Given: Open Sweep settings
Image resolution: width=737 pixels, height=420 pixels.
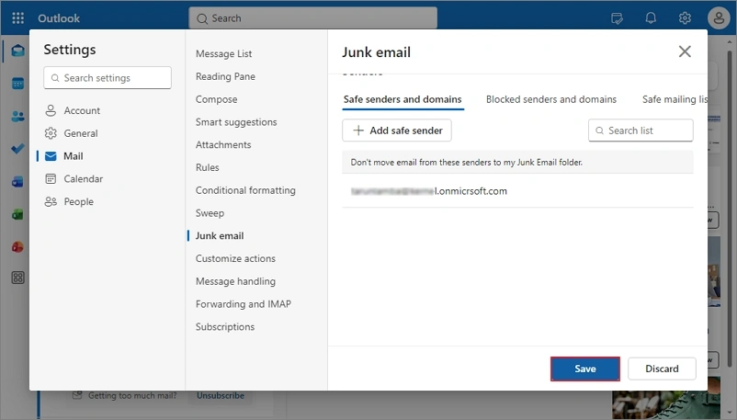Looking at the screenshot, I should pos(210,213).
